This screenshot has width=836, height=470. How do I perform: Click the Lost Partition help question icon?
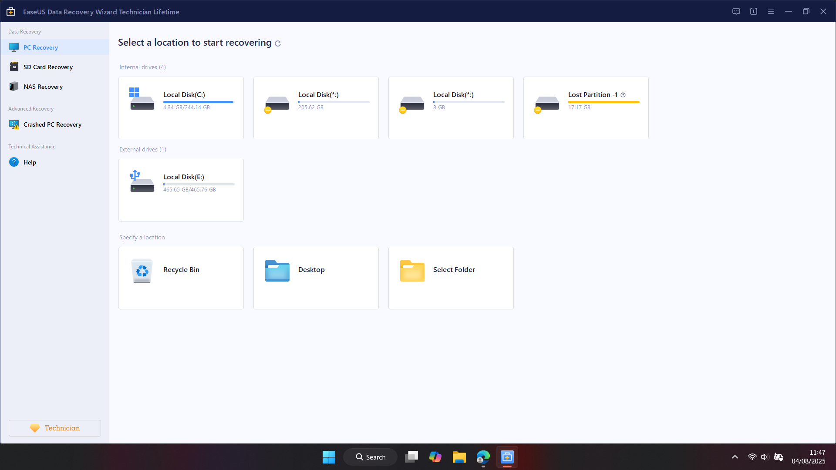pos(623,95)
